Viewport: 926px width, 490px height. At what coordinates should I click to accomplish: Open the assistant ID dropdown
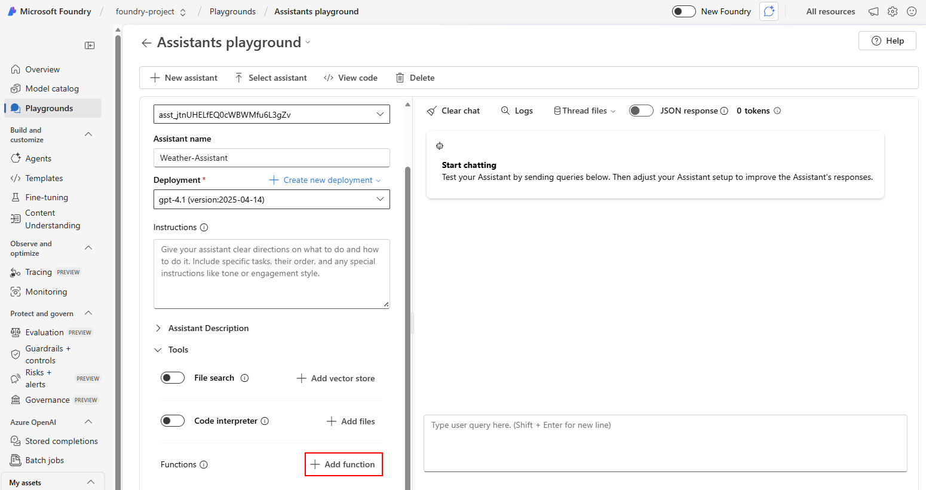(272, 114)
